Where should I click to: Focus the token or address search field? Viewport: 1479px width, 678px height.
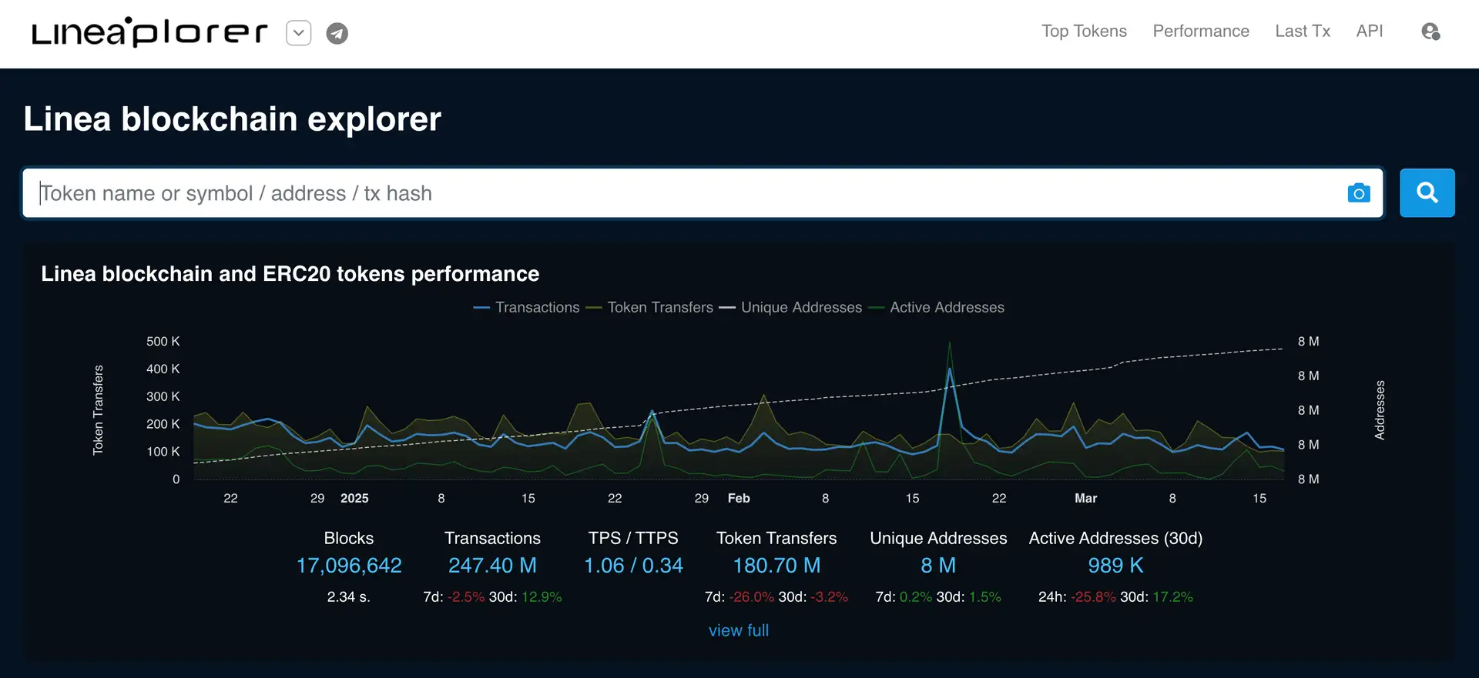(678, 193)
